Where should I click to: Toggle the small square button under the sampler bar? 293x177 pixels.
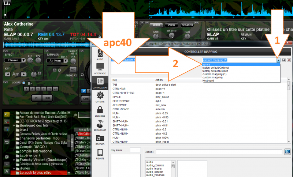(55, 70)
